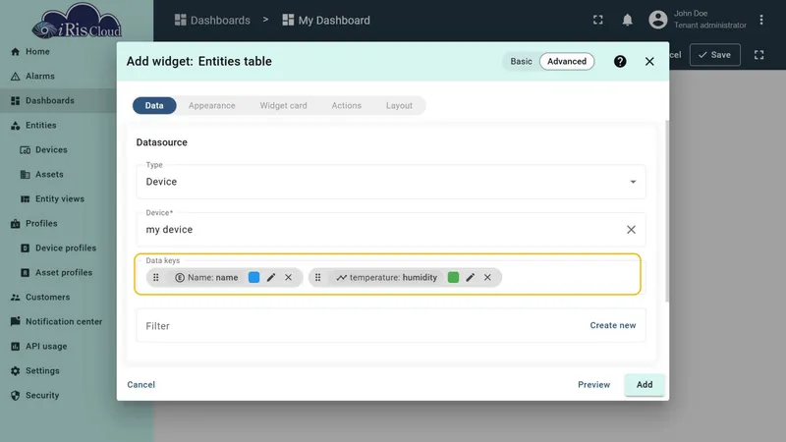Open the three-dot user menu
The image size is (786, 442).
click(x=760, y=20)
